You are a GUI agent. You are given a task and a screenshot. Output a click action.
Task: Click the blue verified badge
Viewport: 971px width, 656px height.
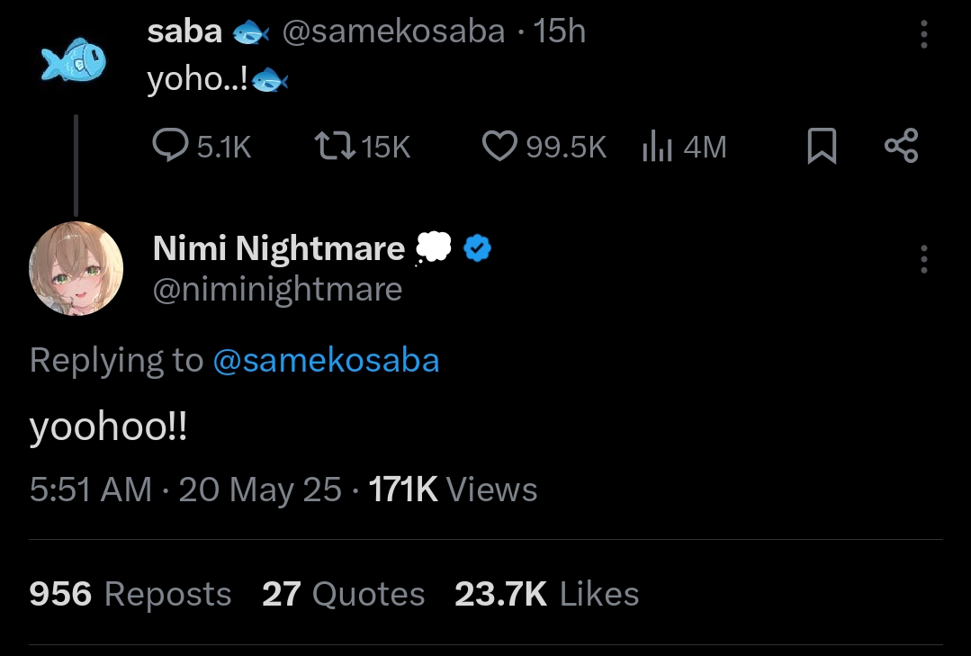476,248
